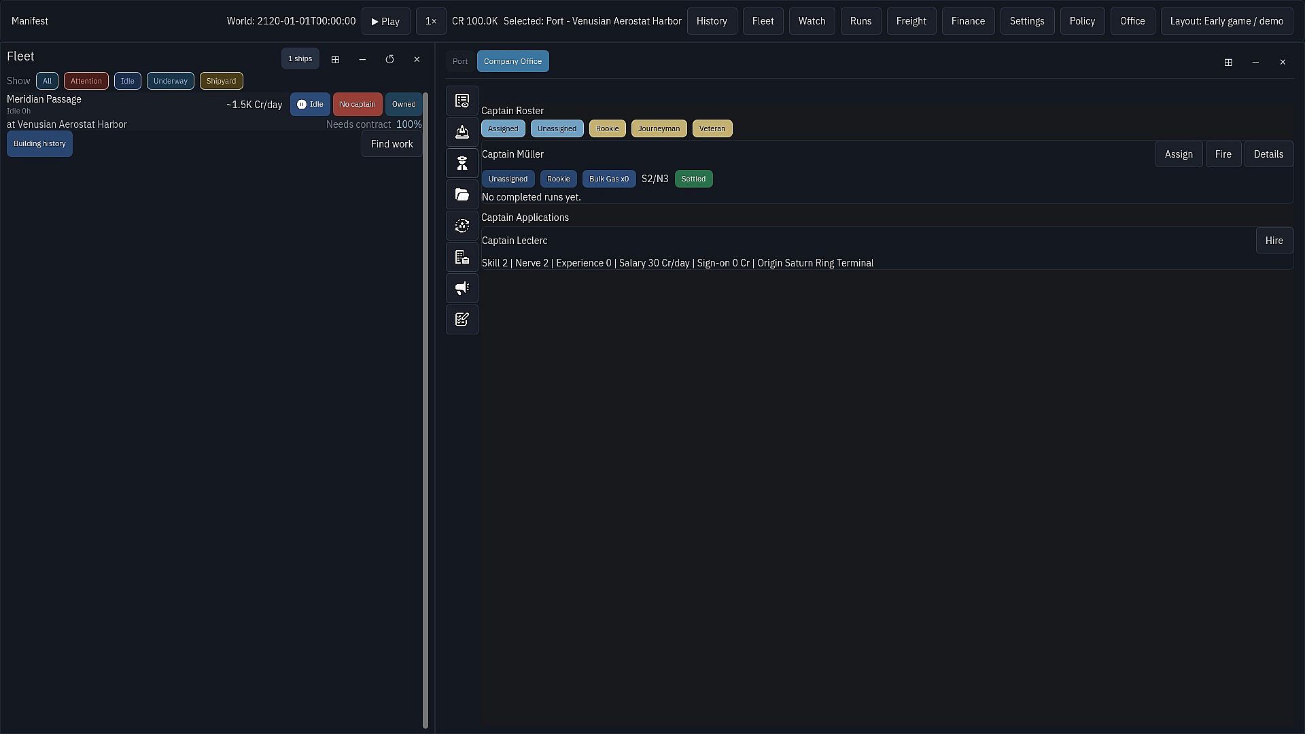Minimize the Company Office panel
Viewport: 1305px width, 734px height.
(1255, 63)
